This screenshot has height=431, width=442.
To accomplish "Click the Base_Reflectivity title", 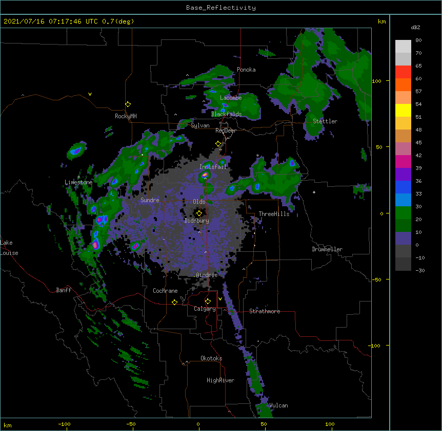I will point(221,8).
